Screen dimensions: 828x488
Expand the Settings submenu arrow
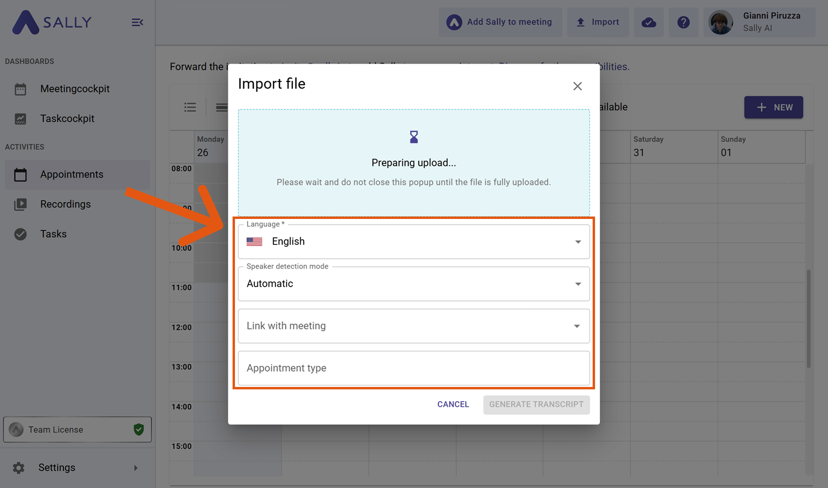click(x=136, y=468)
